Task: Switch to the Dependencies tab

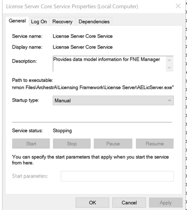Action: click(94, 21)
